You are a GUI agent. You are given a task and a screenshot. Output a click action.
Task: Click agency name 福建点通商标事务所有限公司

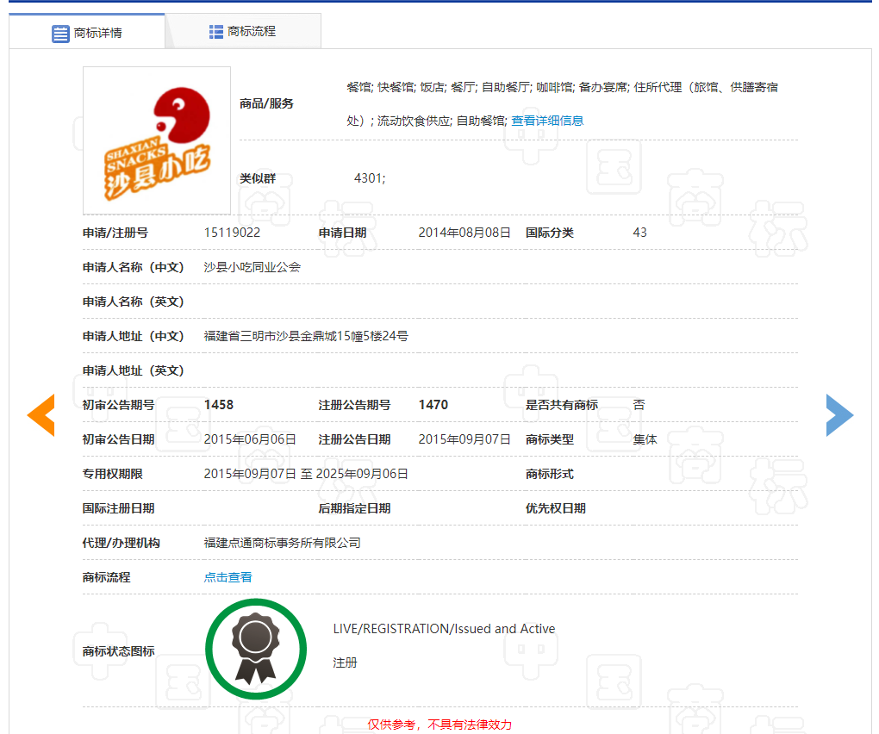click(282, 543)
